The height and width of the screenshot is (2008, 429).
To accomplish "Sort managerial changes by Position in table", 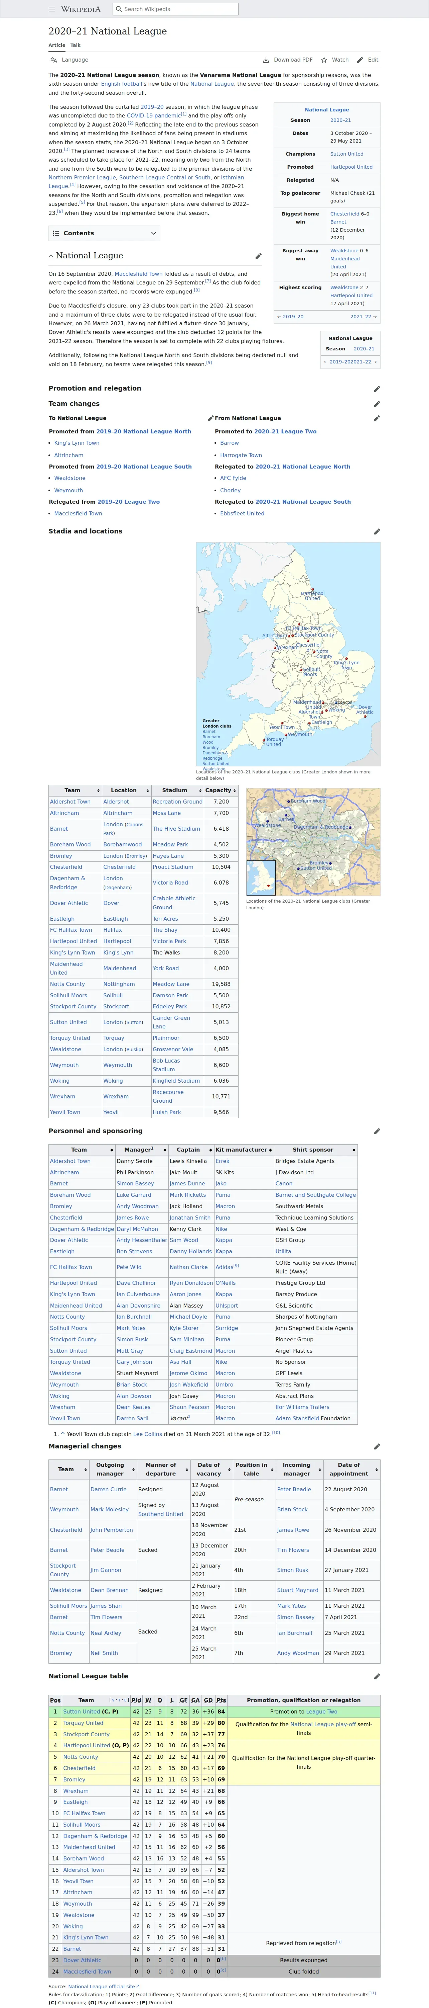I will [x=255, y=1470].
